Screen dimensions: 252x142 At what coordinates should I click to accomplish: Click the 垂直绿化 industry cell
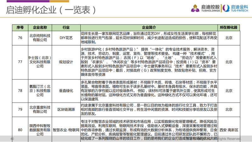click(x=66, y=91)
